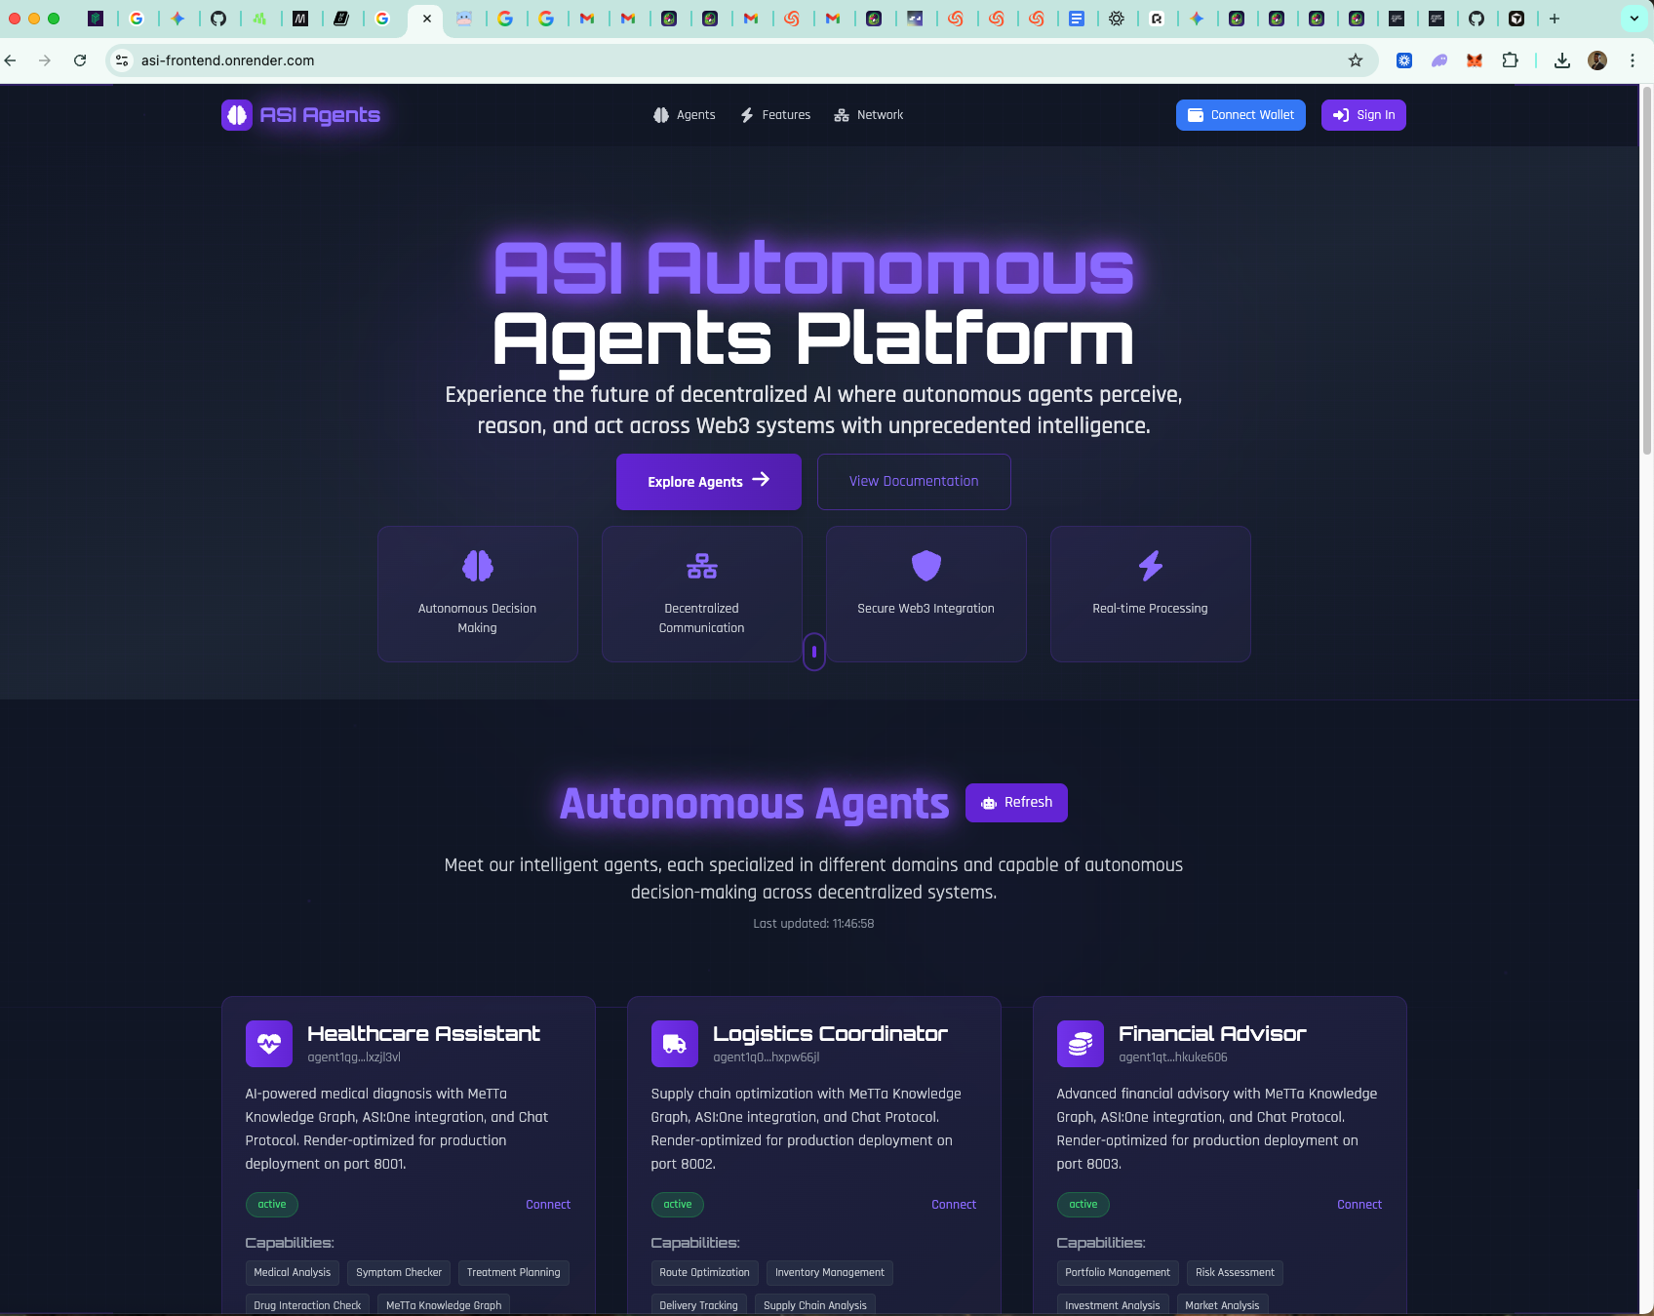1654x1316 pixels.
Task: Click the ASI Agents brain logo
Action: point(237,114)
